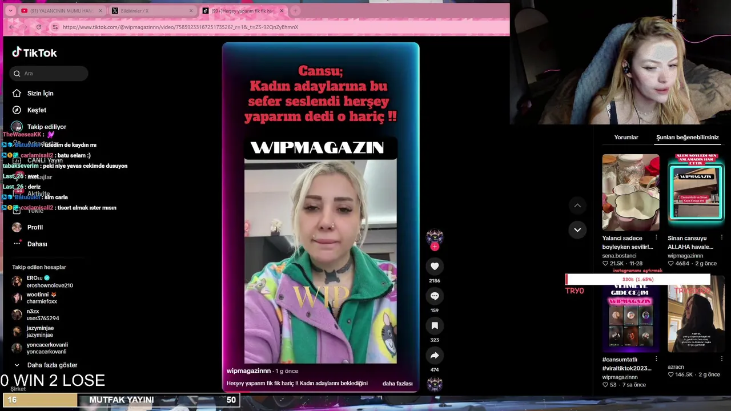
Task: Open the Keşfet explore page
Action: [30, 110]
